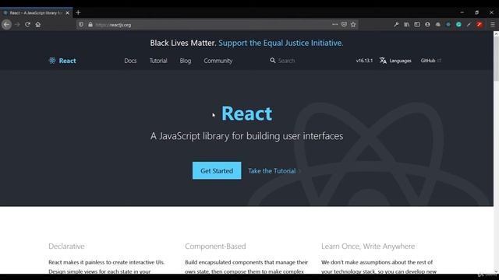Viewport: 499px width, 280px height.
Task: Reload the page with the refresh icon
Action: click(28, 24)
